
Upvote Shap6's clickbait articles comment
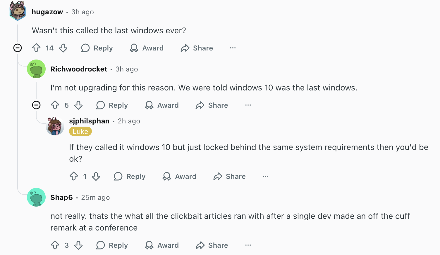pyautogui.click(x=55, y=245)
